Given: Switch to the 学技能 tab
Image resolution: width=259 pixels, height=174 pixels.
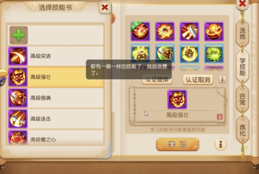Looking at the screenshot, I should [242, 66].
